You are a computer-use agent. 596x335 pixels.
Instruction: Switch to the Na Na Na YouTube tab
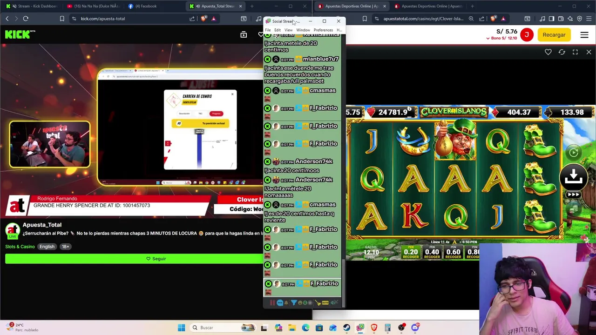click(x=93, y=6)
